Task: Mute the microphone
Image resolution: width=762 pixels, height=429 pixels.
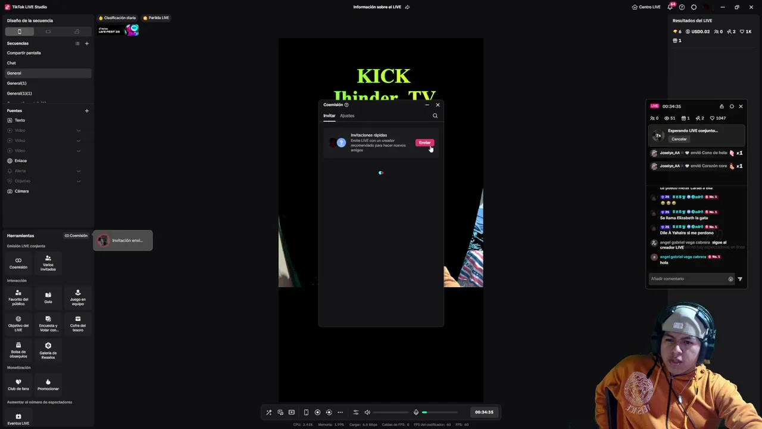Action: (416, 412)
